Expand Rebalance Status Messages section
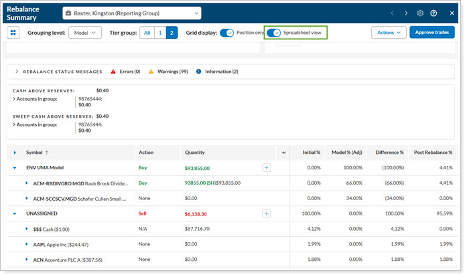 pos(15,72)
